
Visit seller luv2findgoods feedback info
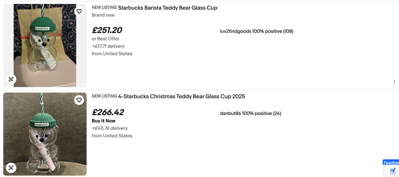pyautogui.click(x=256, y=31)
